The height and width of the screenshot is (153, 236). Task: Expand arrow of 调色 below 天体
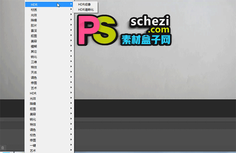71,77
